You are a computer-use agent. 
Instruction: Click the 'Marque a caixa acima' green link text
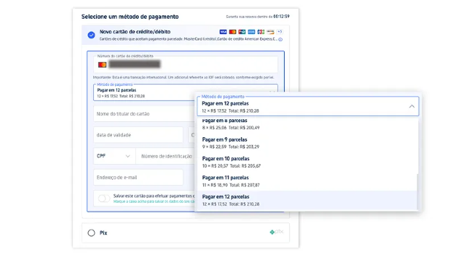coord(154,201)
